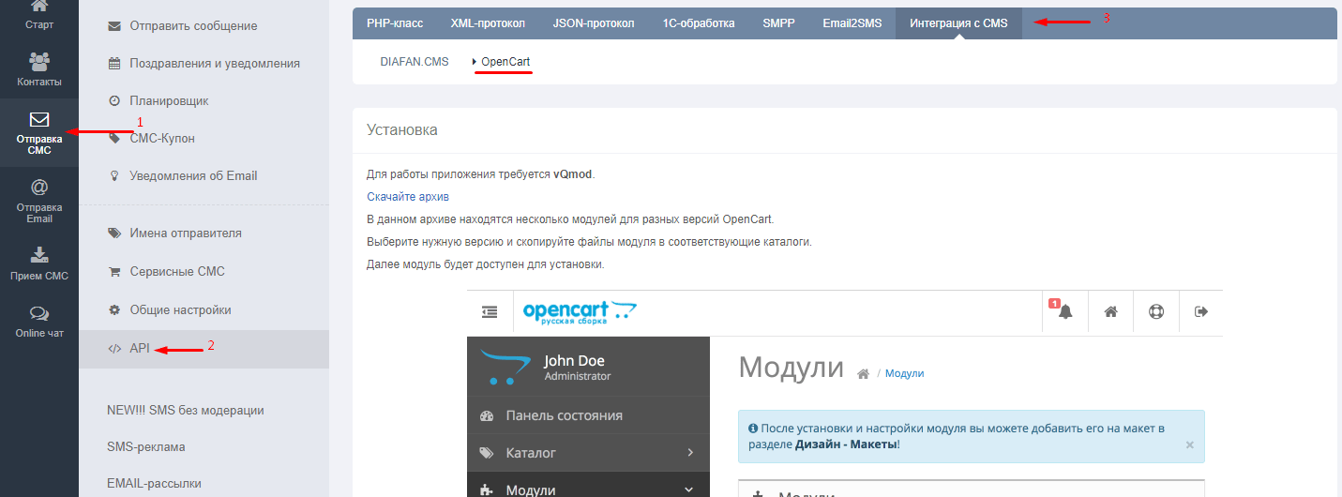Close the blue info alert

pyautogui.click(x=1189, y=445)
